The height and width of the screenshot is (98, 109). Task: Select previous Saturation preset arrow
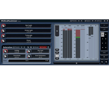(21, 47)
